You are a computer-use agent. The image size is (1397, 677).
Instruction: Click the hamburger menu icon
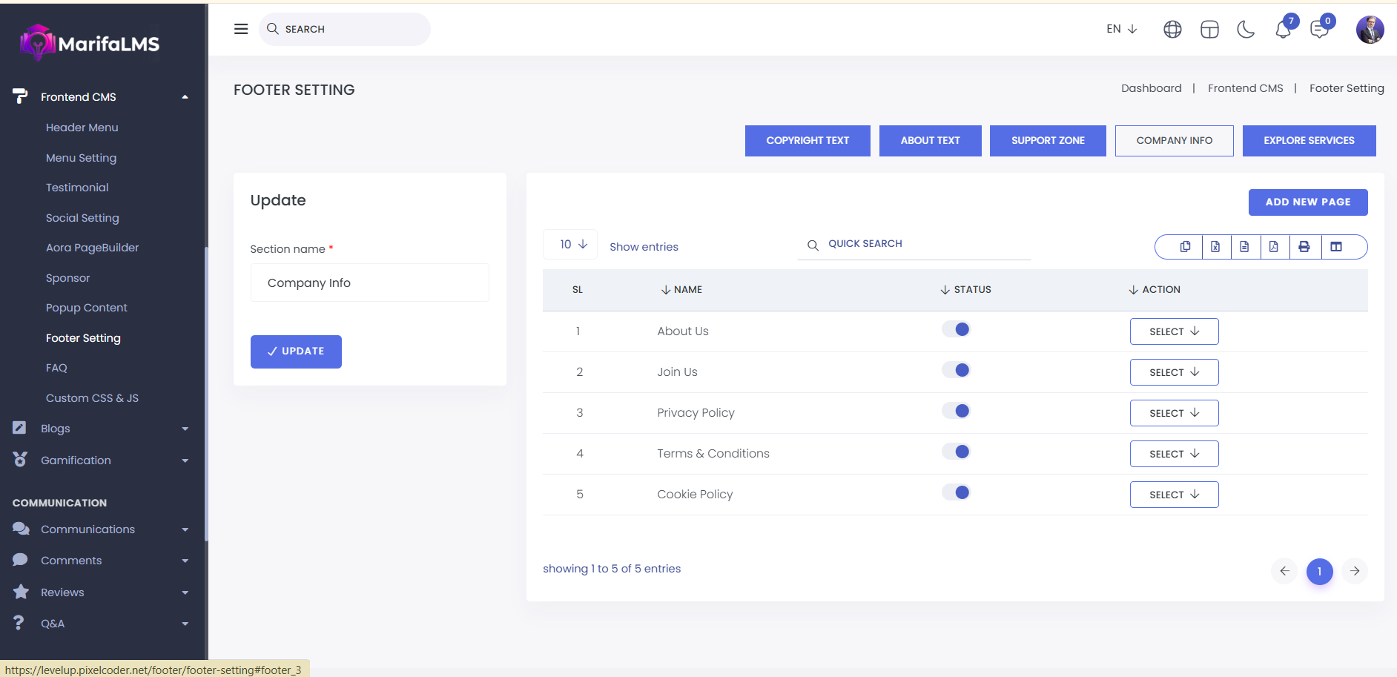click(241, 29)
